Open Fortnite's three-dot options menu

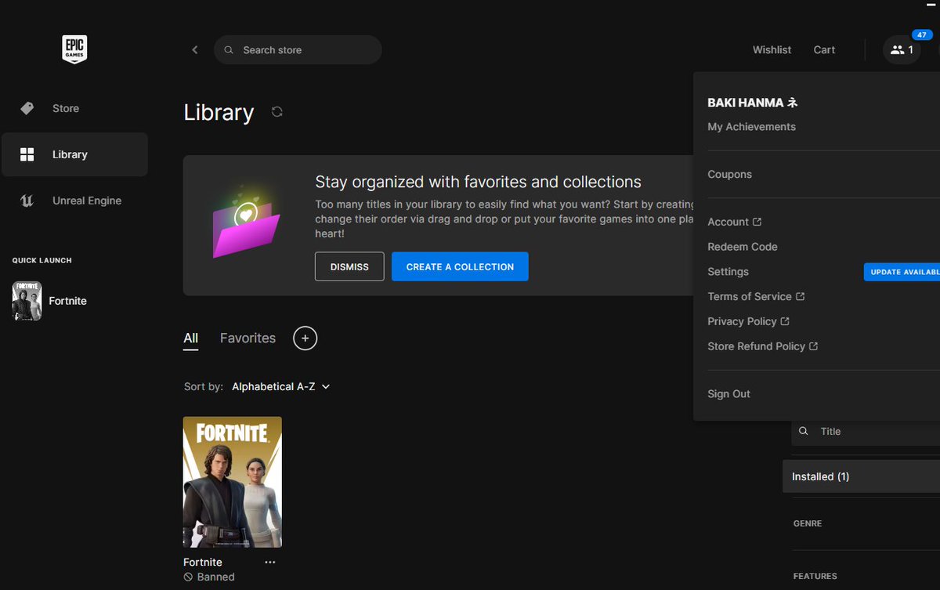[x=270, y=563]
